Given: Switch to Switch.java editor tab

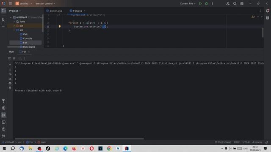Looking at the screenshot, I should (x=54, y=11).
